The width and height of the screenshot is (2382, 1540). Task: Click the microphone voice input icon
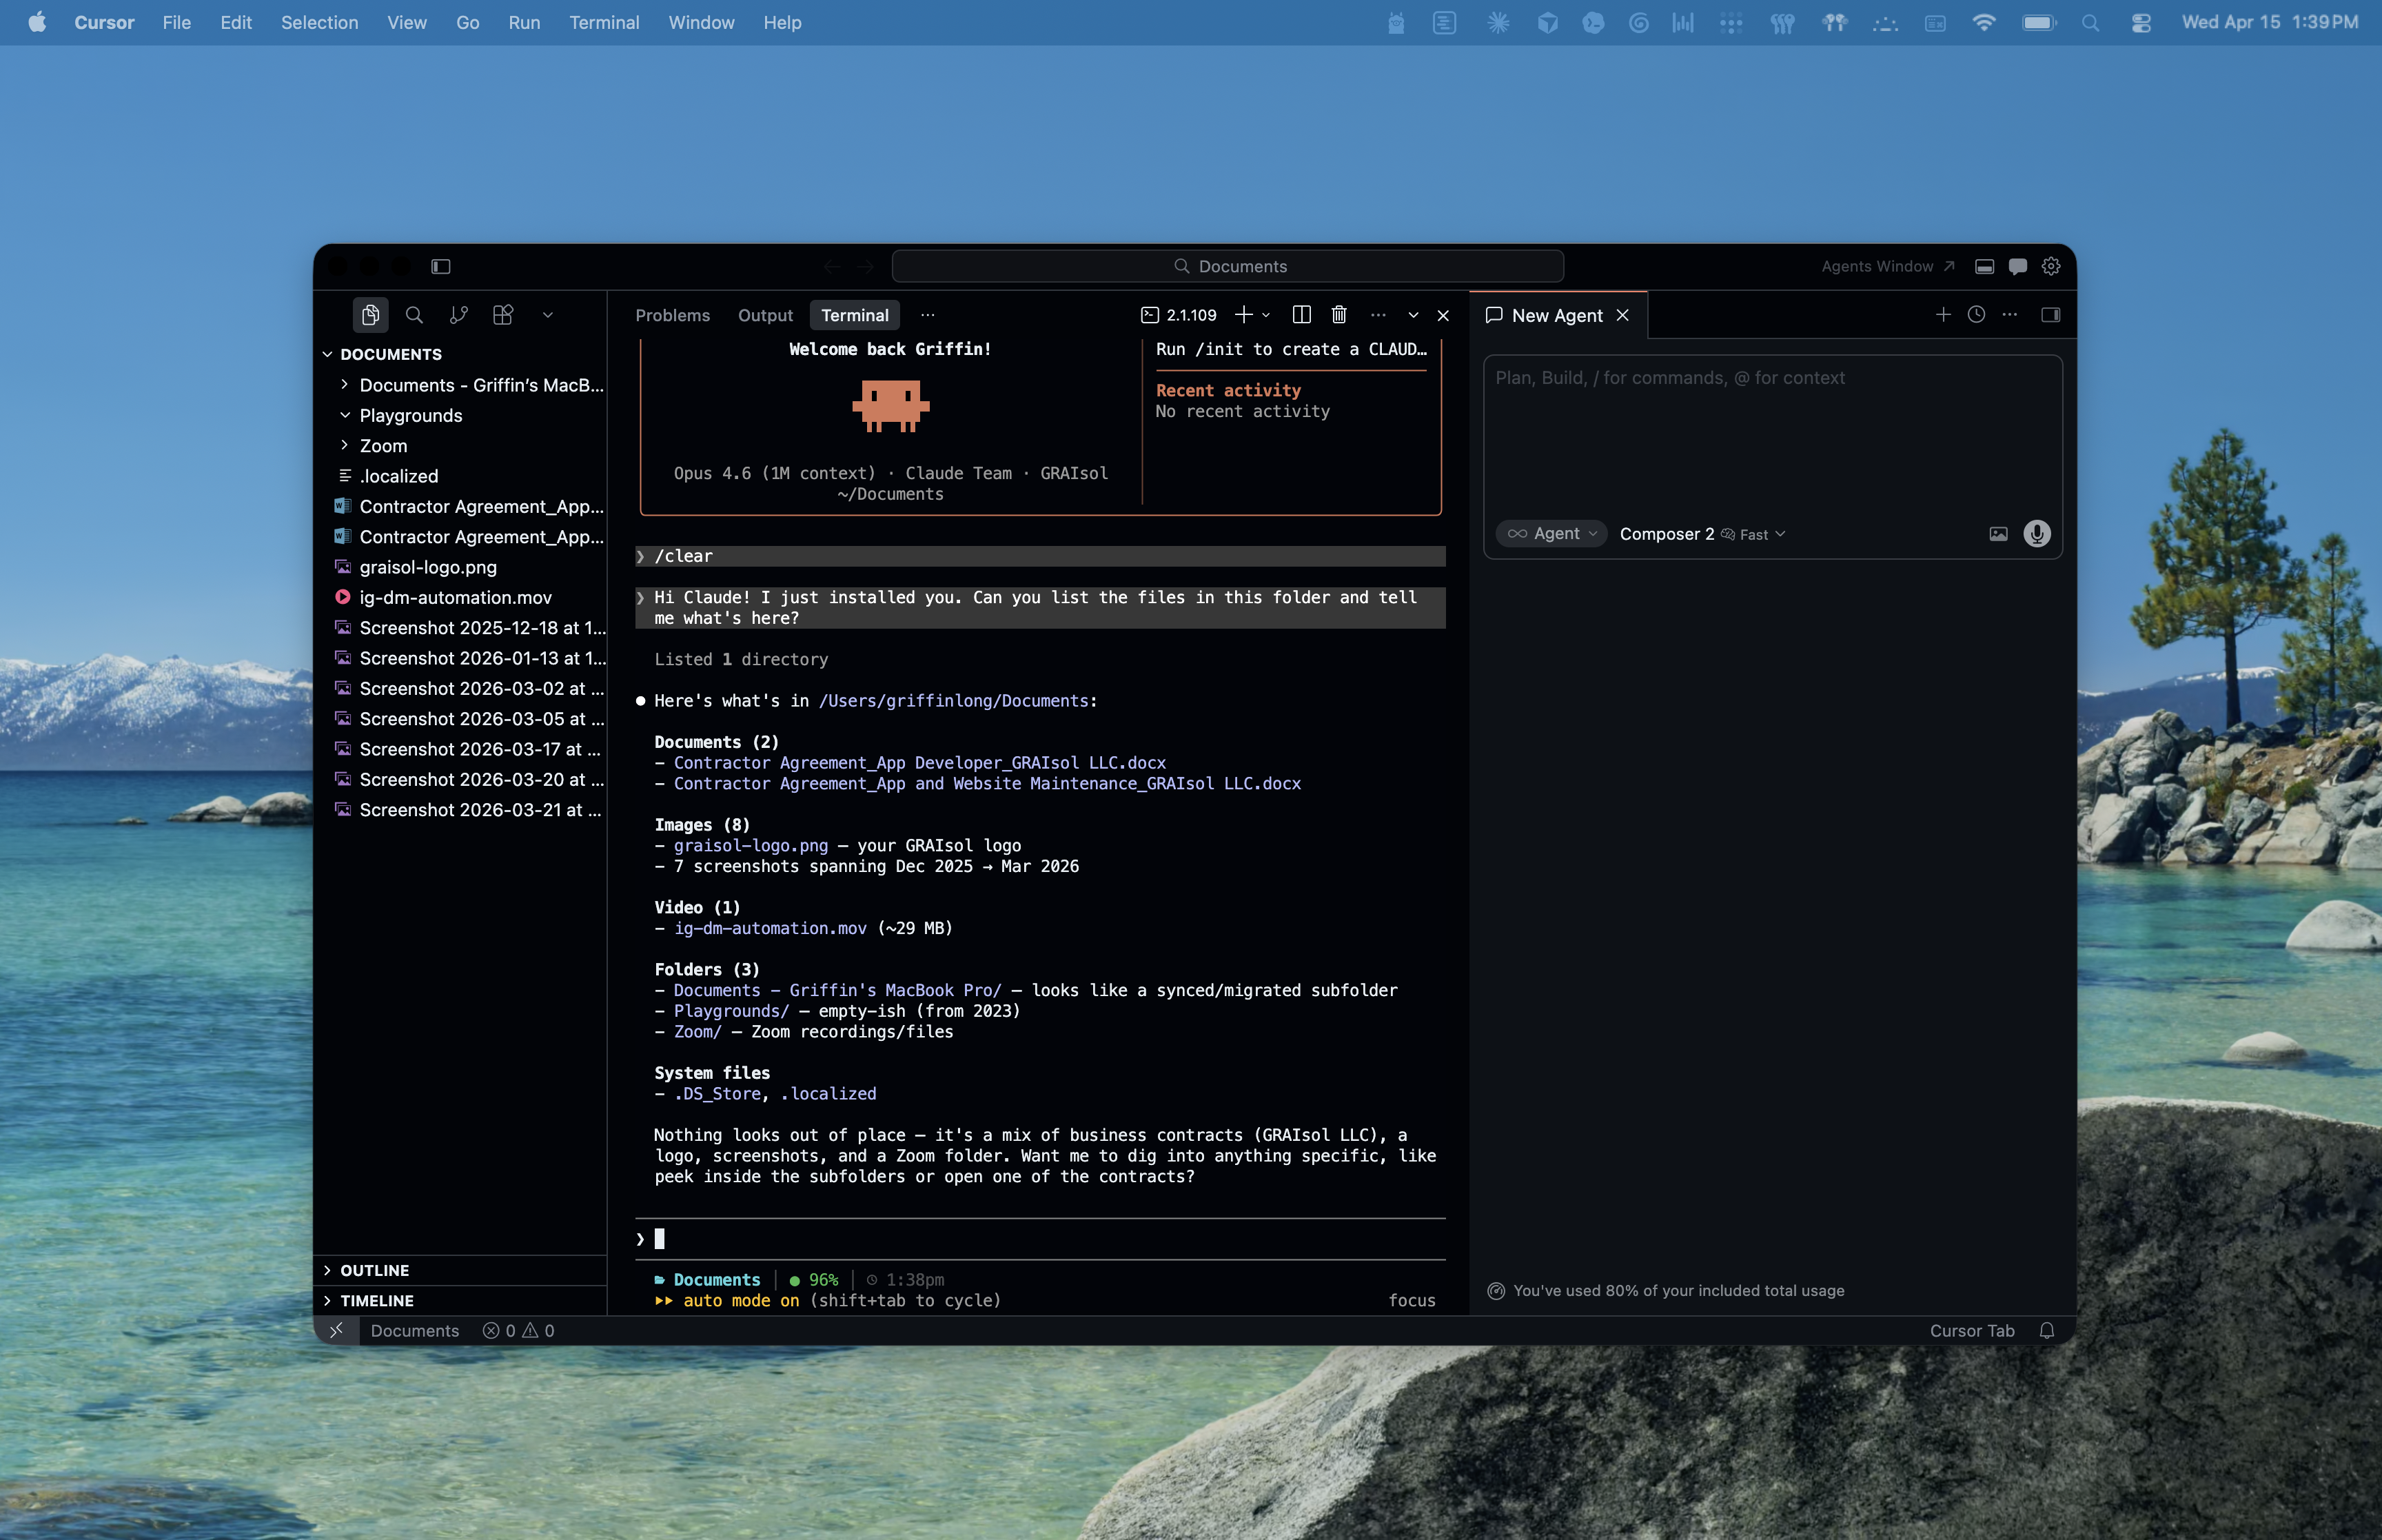pyautogui.click(x=2036, y=534)
